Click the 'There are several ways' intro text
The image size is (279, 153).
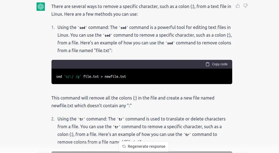tap(141, 10)
